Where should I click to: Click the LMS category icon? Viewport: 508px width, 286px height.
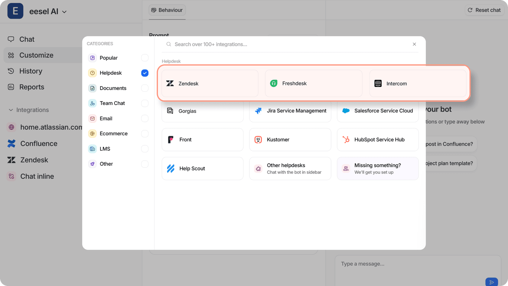[x=93, y=149]
